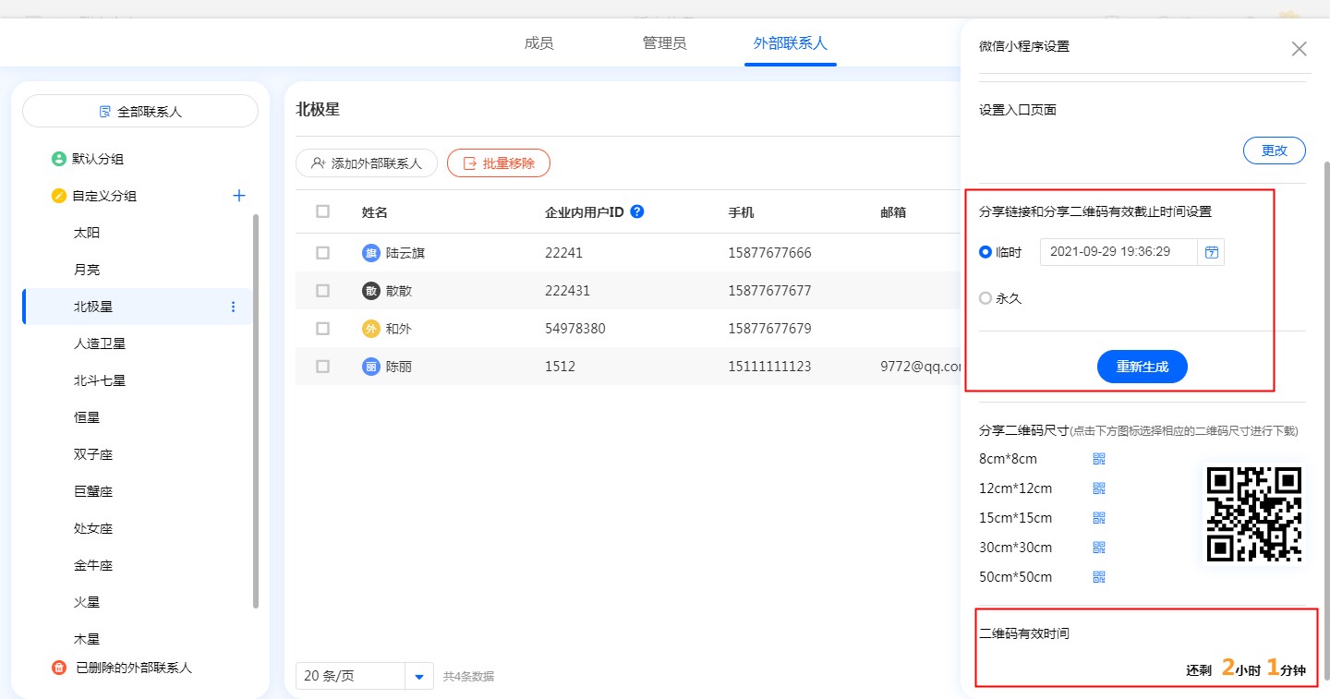Download the 50cm*50cm QR code

point(1099,577)
